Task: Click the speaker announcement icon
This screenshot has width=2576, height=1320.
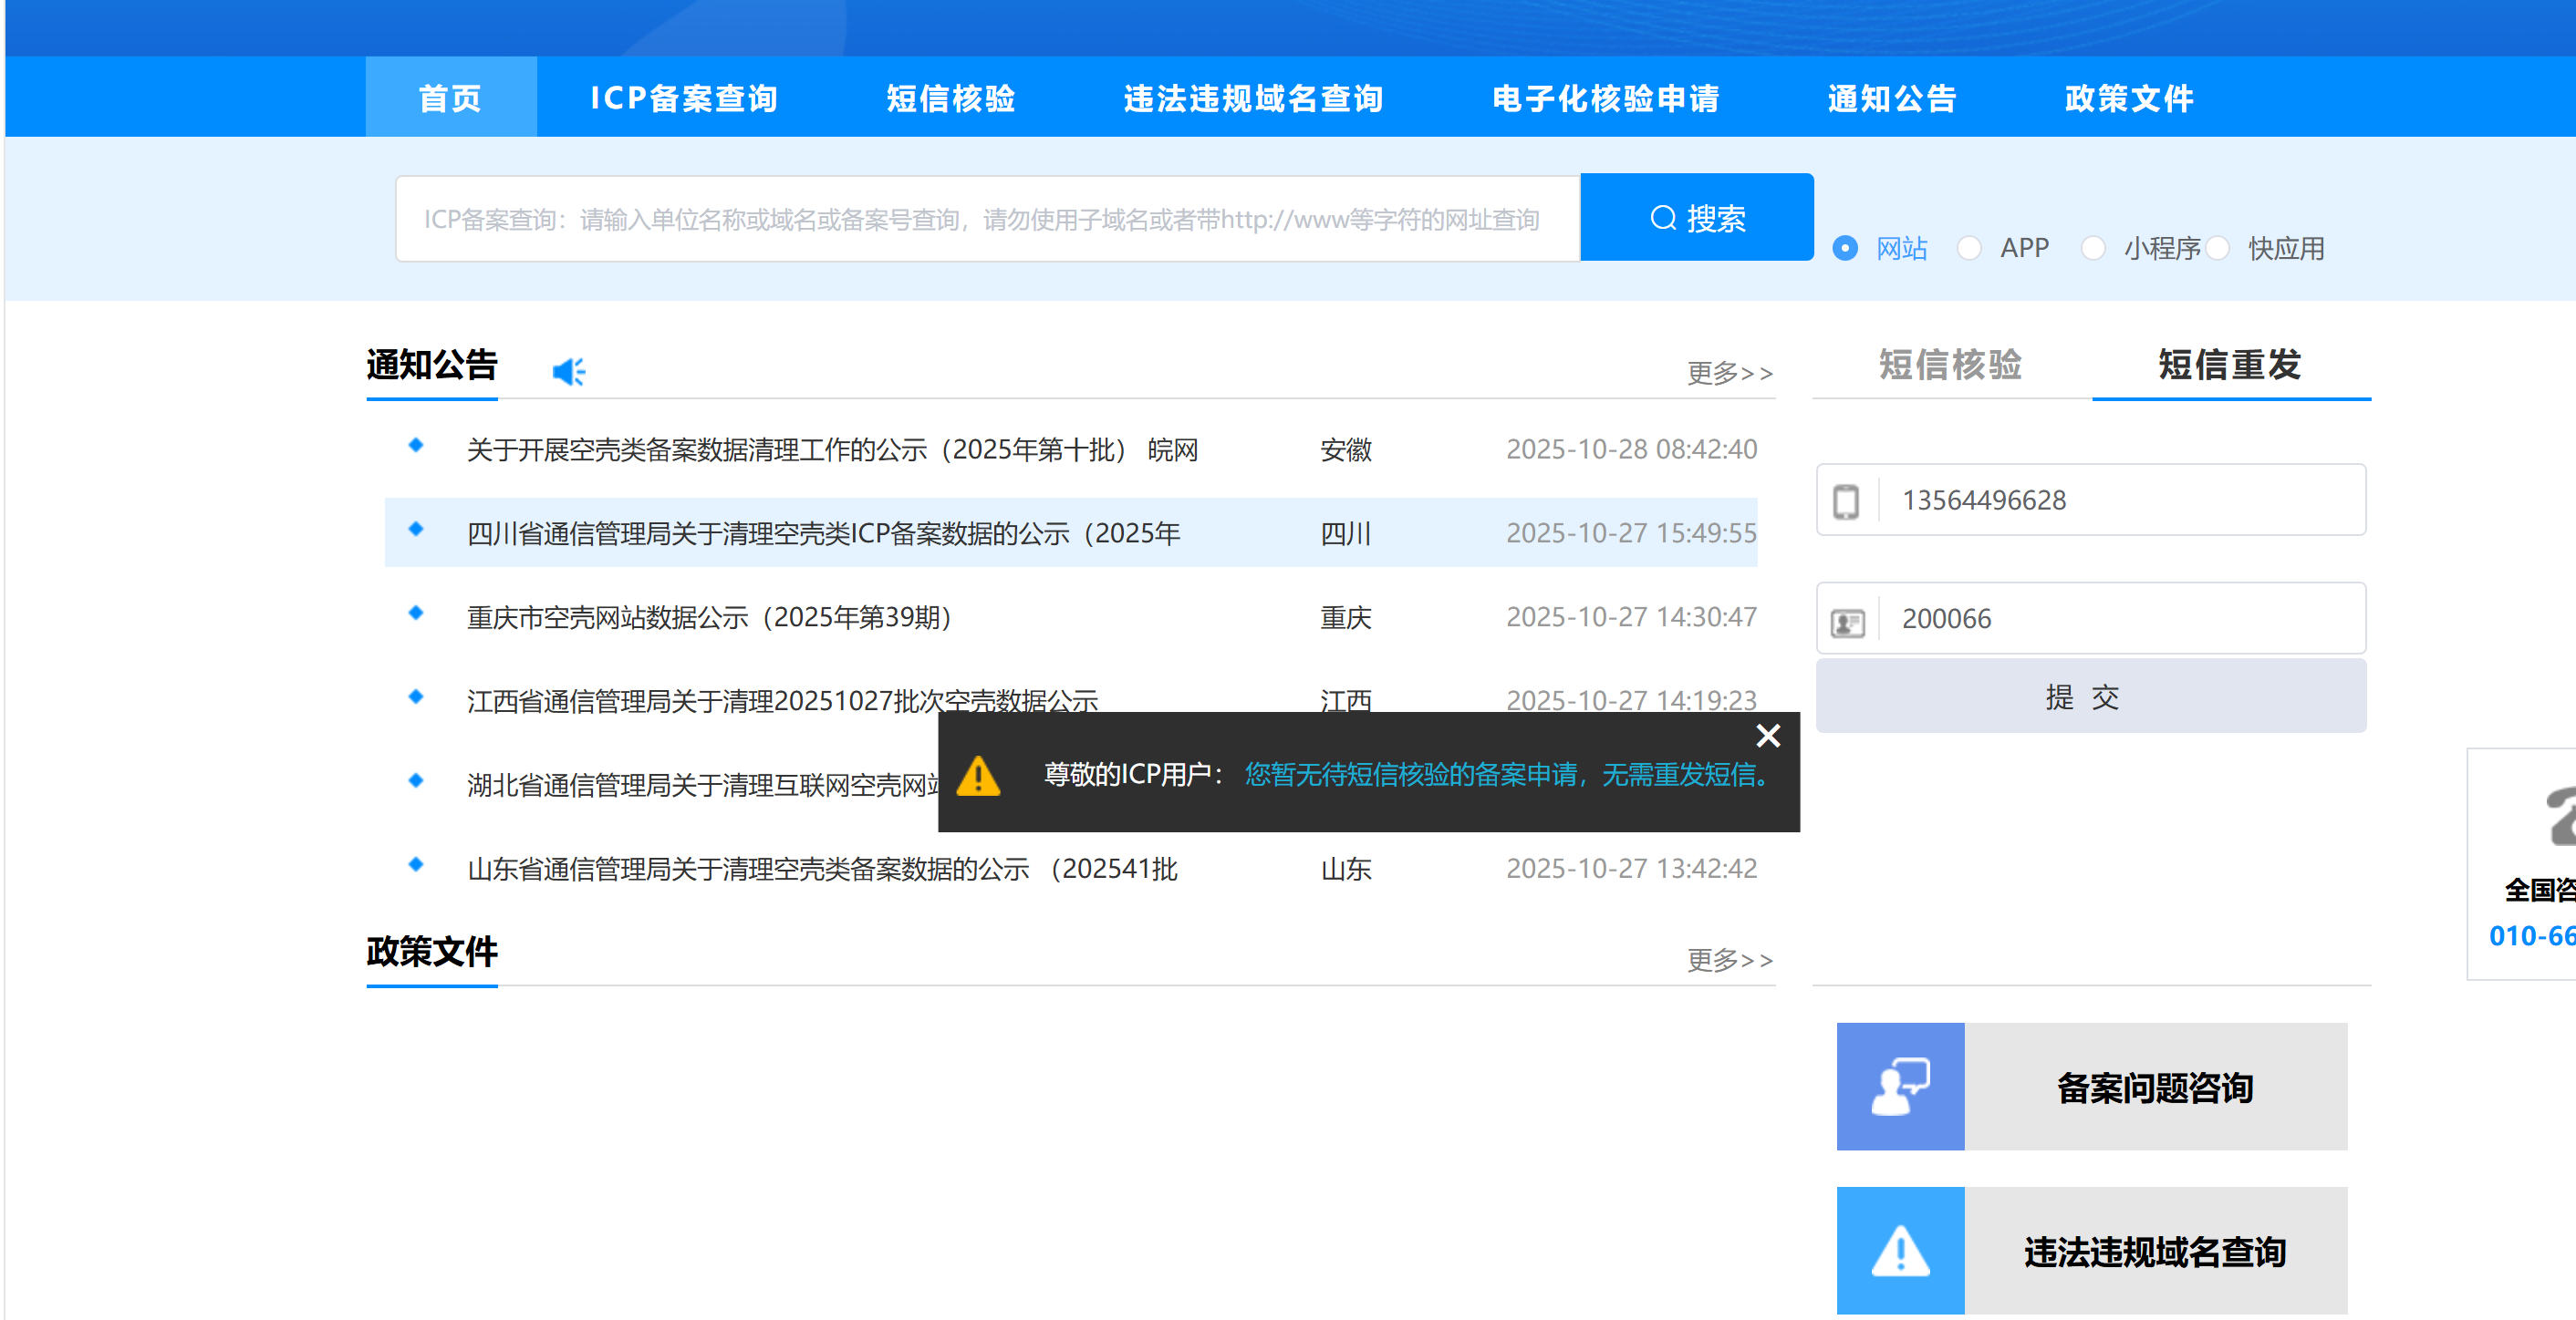Action: (x=569, y=372)
